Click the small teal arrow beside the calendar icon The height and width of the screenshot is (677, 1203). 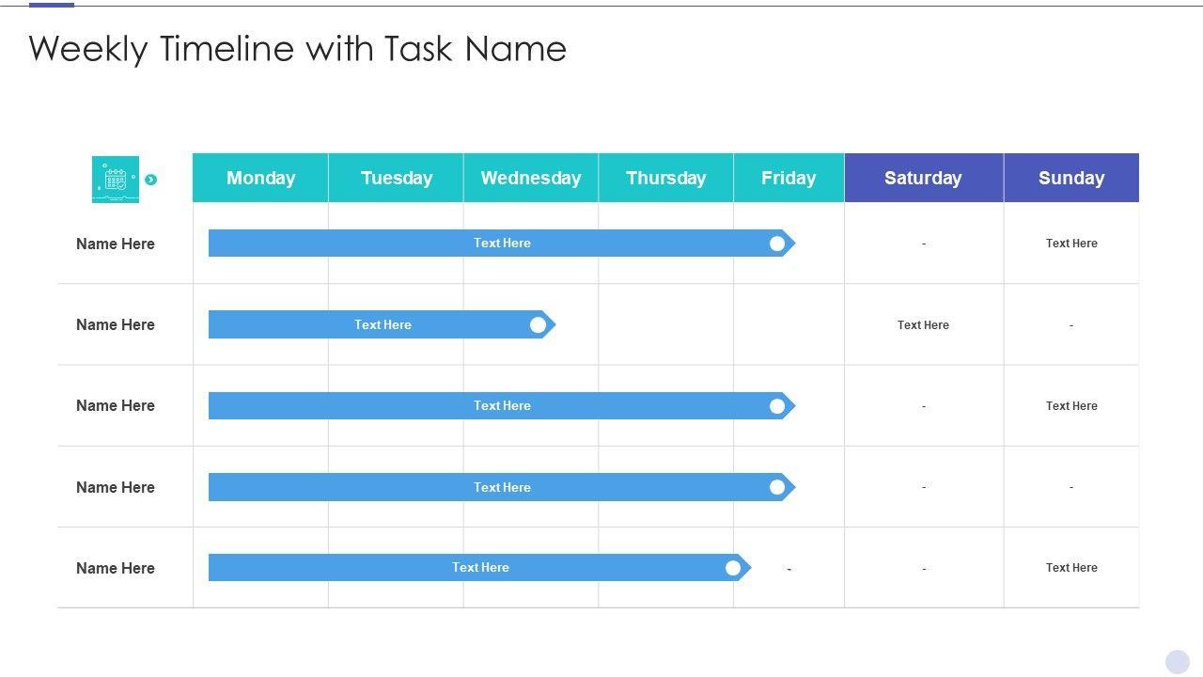151,180
